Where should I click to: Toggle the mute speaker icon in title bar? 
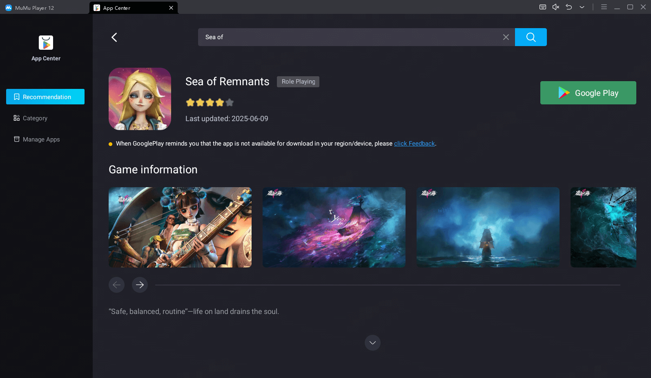tap(556, 7)
